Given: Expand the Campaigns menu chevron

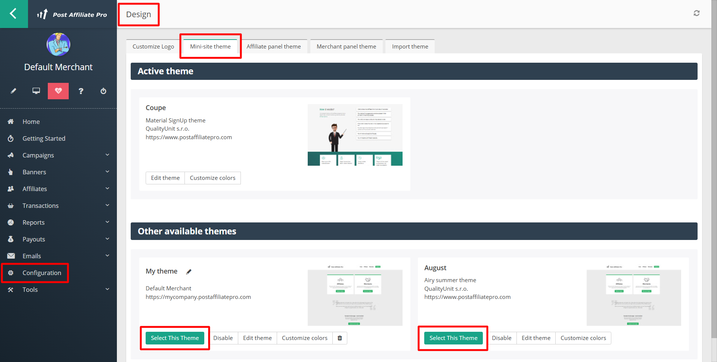Looking at the screenshot, I should pyautogui.click(x=108, y=155).
